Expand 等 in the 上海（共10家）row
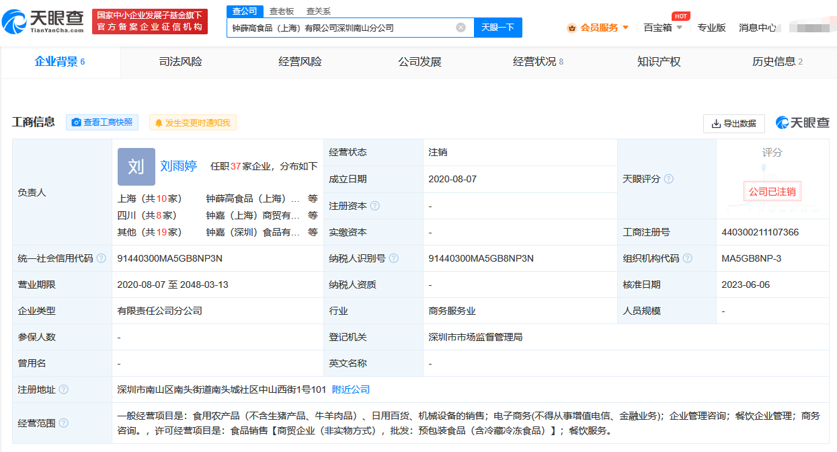This screenshot has height=452, width=837. (x=313, y=198)
